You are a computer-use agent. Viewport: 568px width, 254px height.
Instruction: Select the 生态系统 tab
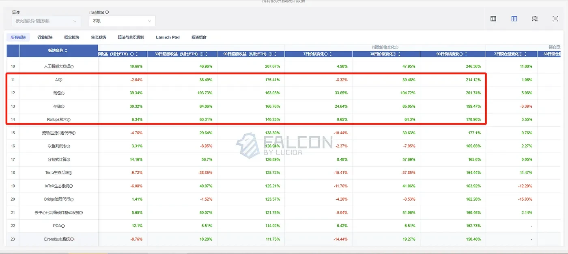coord(99,37)
